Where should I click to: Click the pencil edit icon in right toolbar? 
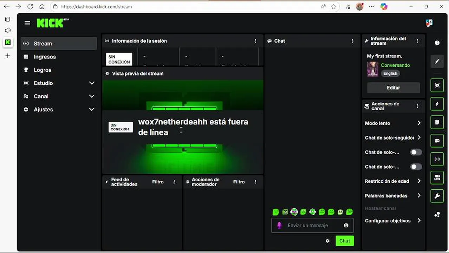click(437, 61)
